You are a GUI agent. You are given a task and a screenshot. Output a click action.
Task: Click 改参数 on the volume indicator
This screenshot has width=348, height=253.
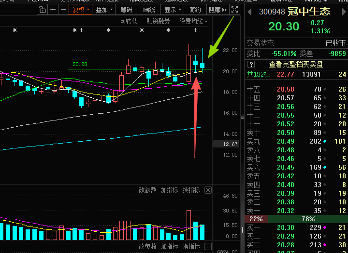(x=147, y=190)
